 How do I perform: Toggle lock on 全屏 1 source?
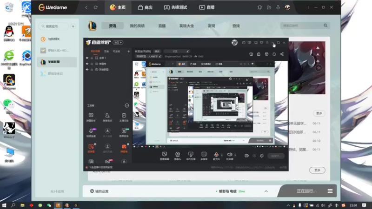(x=92, y=58)
